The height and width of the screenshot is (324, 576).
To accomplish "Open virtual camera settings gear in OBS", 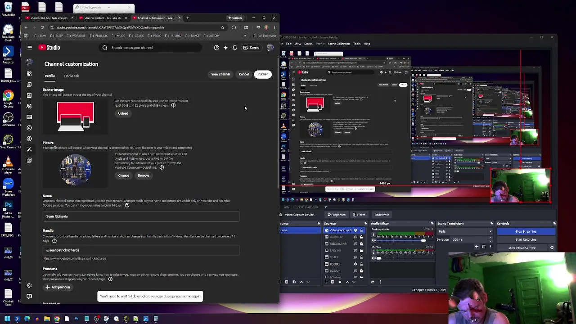I will (x=552, y=247).
